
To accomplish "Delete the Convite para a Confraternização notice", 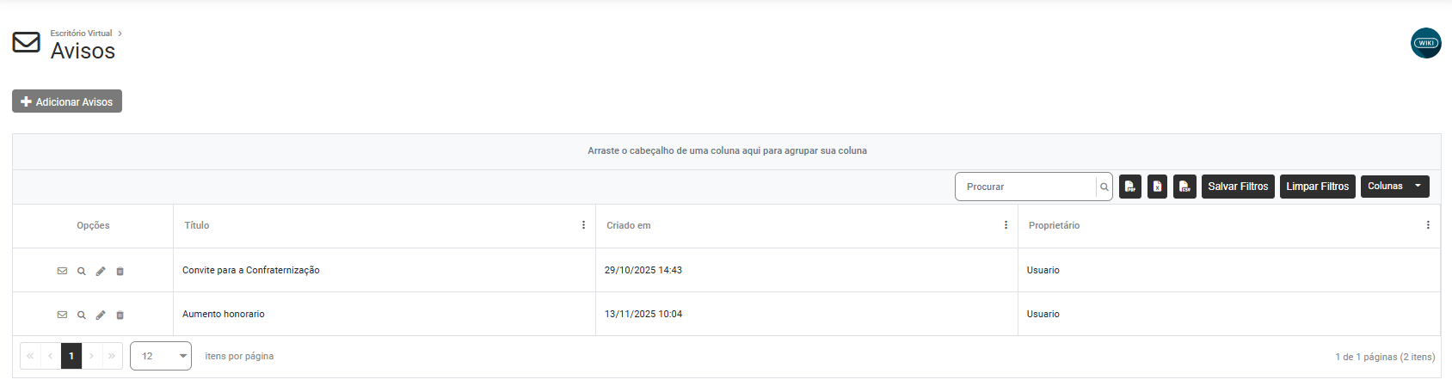I will point(120,271).
